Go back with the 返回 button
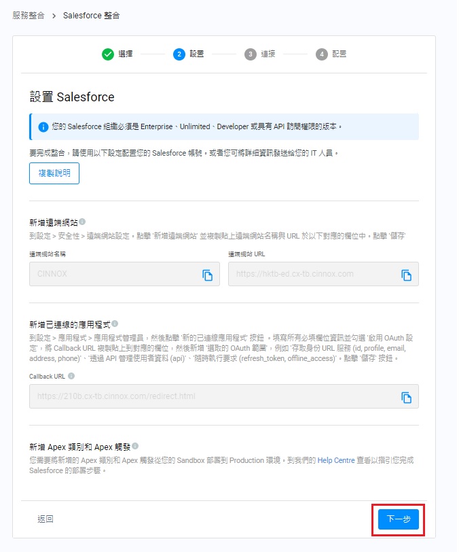The height and width of the screenshot is (552, 459). tap(45, 519)
